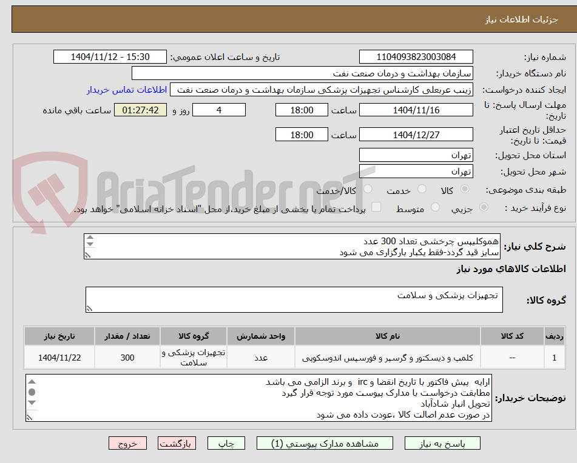The width and height of the screenshot is (577, 463).
Task: Click تاریخ نیاز column header
Action: coord(59,336)
